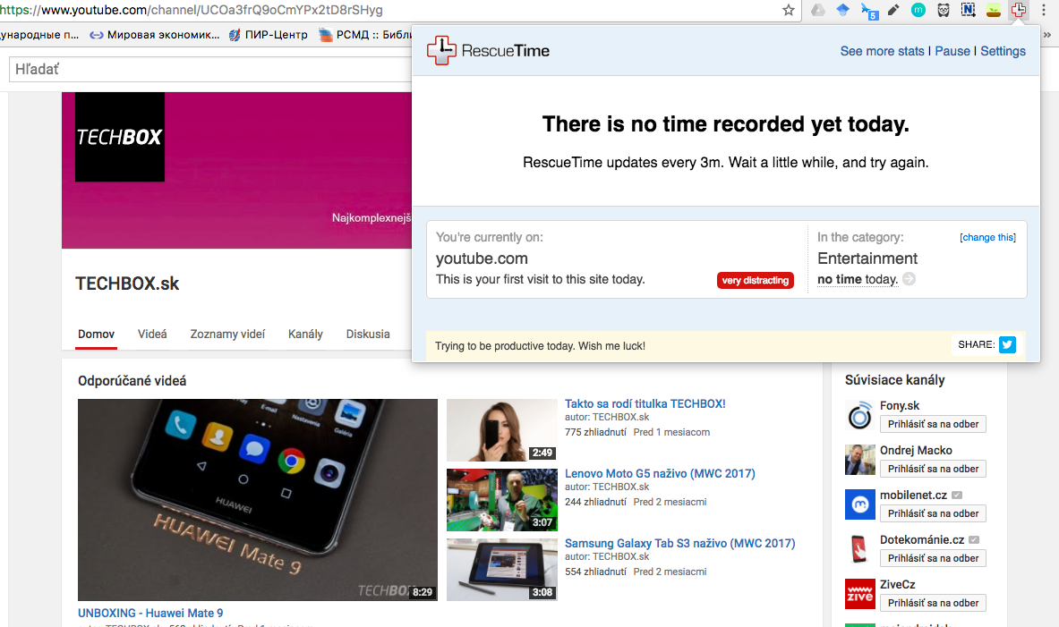Screen dimensions: 1059x627
Task: Show more bookmarks with the double chevron
Action: 1046,34
